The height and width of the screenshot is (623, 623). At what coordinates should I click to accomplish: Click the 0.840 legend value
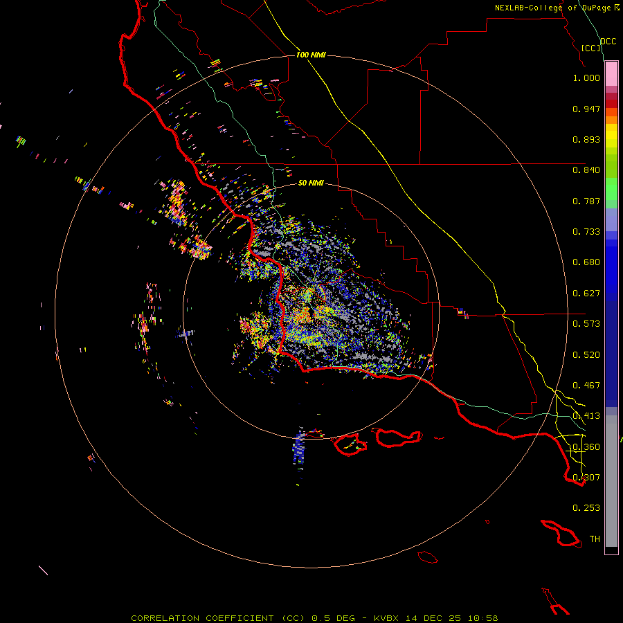586,170
